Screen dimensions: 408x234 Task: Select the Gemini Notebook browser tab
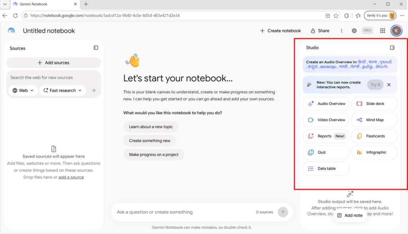(45, 4)
